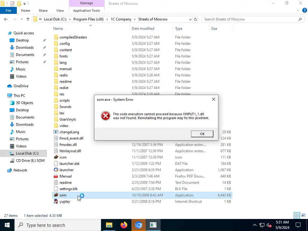Select pinned Downloads under Quick access

tap(25, 47)
